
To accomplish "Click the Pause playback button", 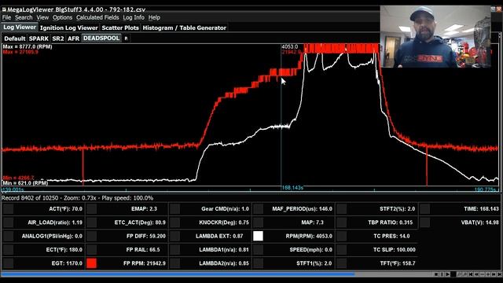I will click(x=442, y=274).
